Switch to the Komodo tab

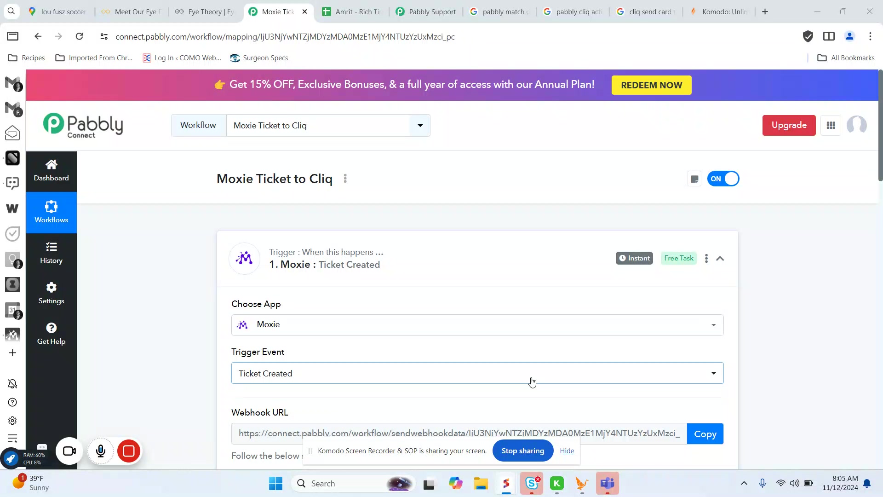[719, 12]
